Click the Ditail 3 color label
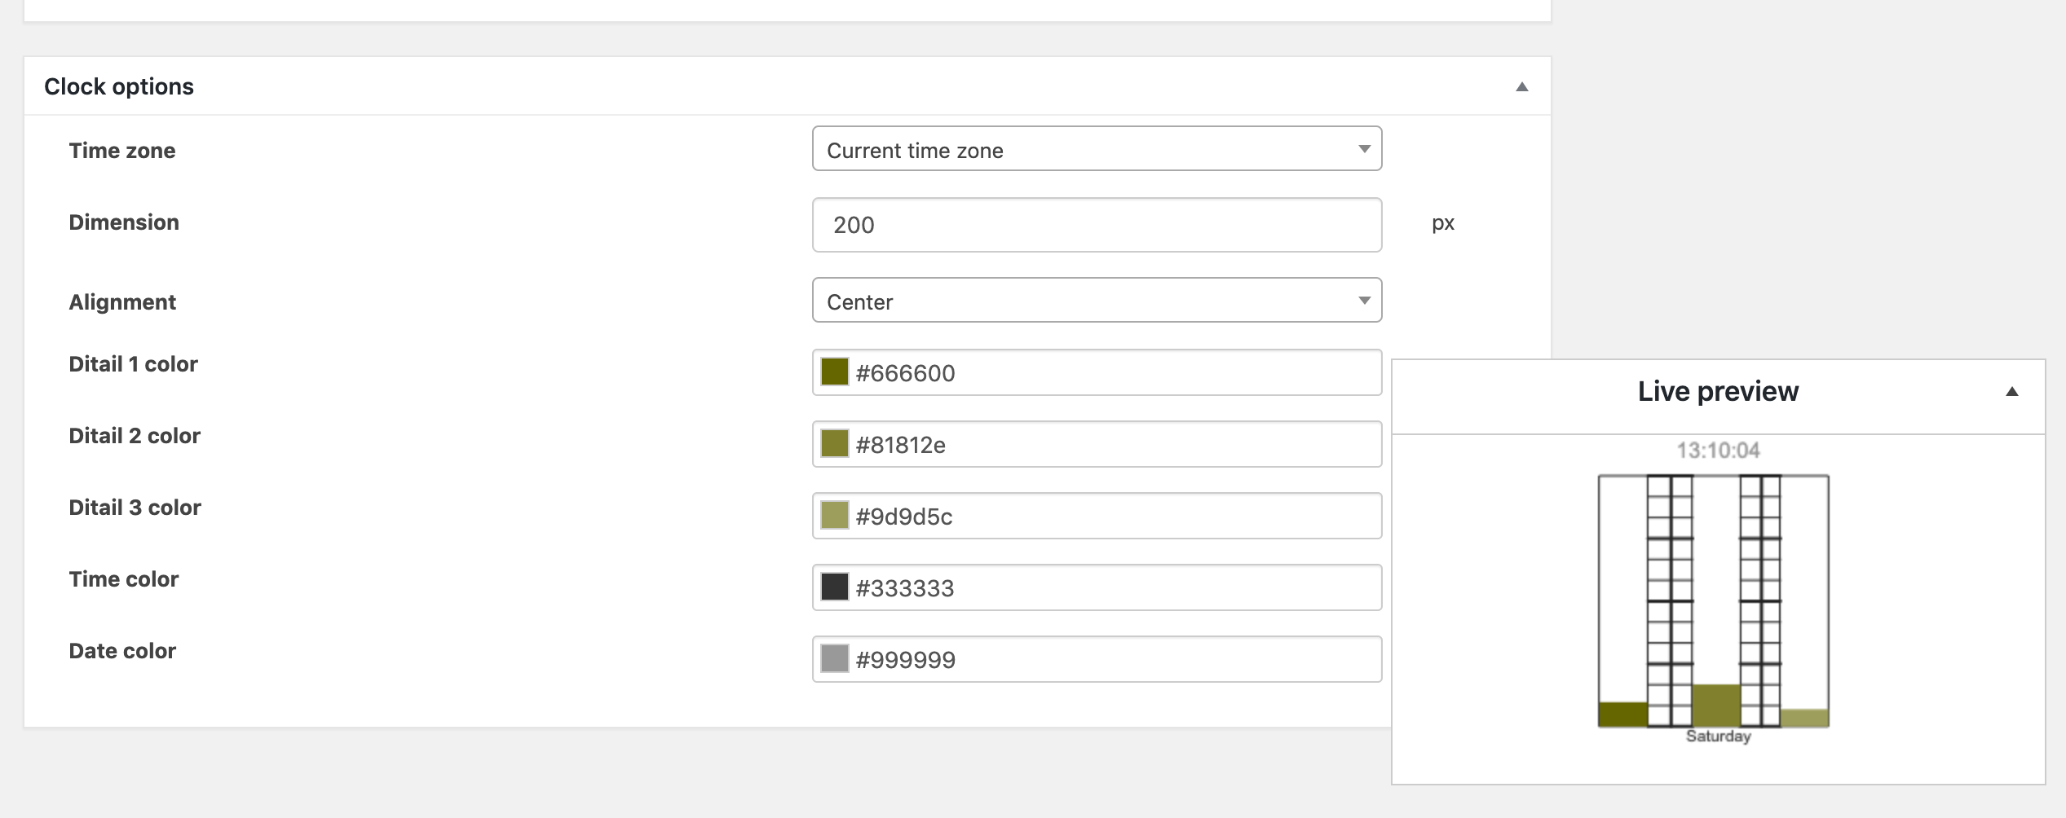Viewport: 2066px width, 818px height. (x=135, y=508)
